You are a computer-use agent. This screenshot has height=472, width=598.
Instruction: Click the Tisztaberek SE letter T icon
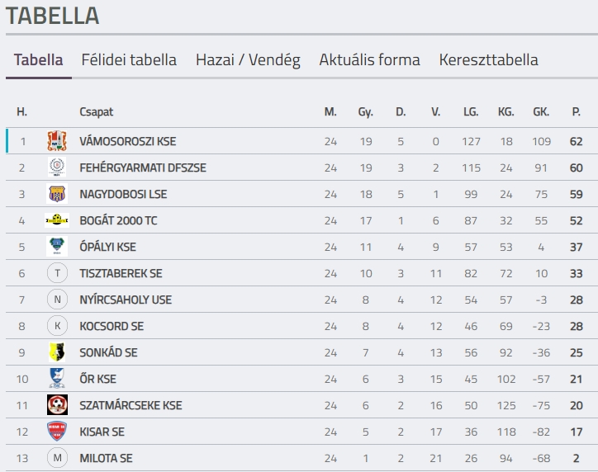point(57,273)
